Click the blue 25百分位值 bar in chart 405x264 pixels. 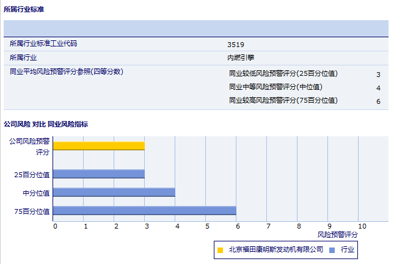pos(99,174)
